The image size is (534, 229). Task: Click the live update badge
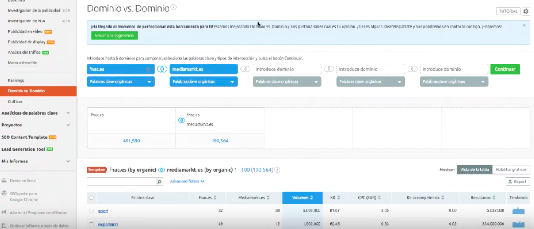(x=97, y=170)
